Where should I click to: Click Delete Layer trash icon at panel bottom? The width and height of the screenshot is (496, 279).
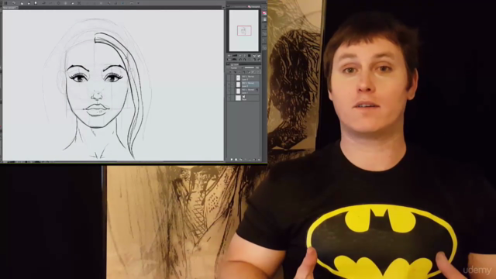(x=259, y=160)
